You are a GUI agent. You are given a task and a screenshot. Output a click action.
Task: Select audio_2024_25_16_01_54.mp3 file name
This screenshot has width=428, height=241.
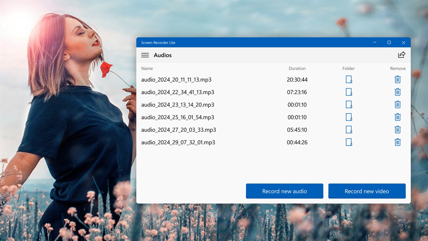click(178, 117)
